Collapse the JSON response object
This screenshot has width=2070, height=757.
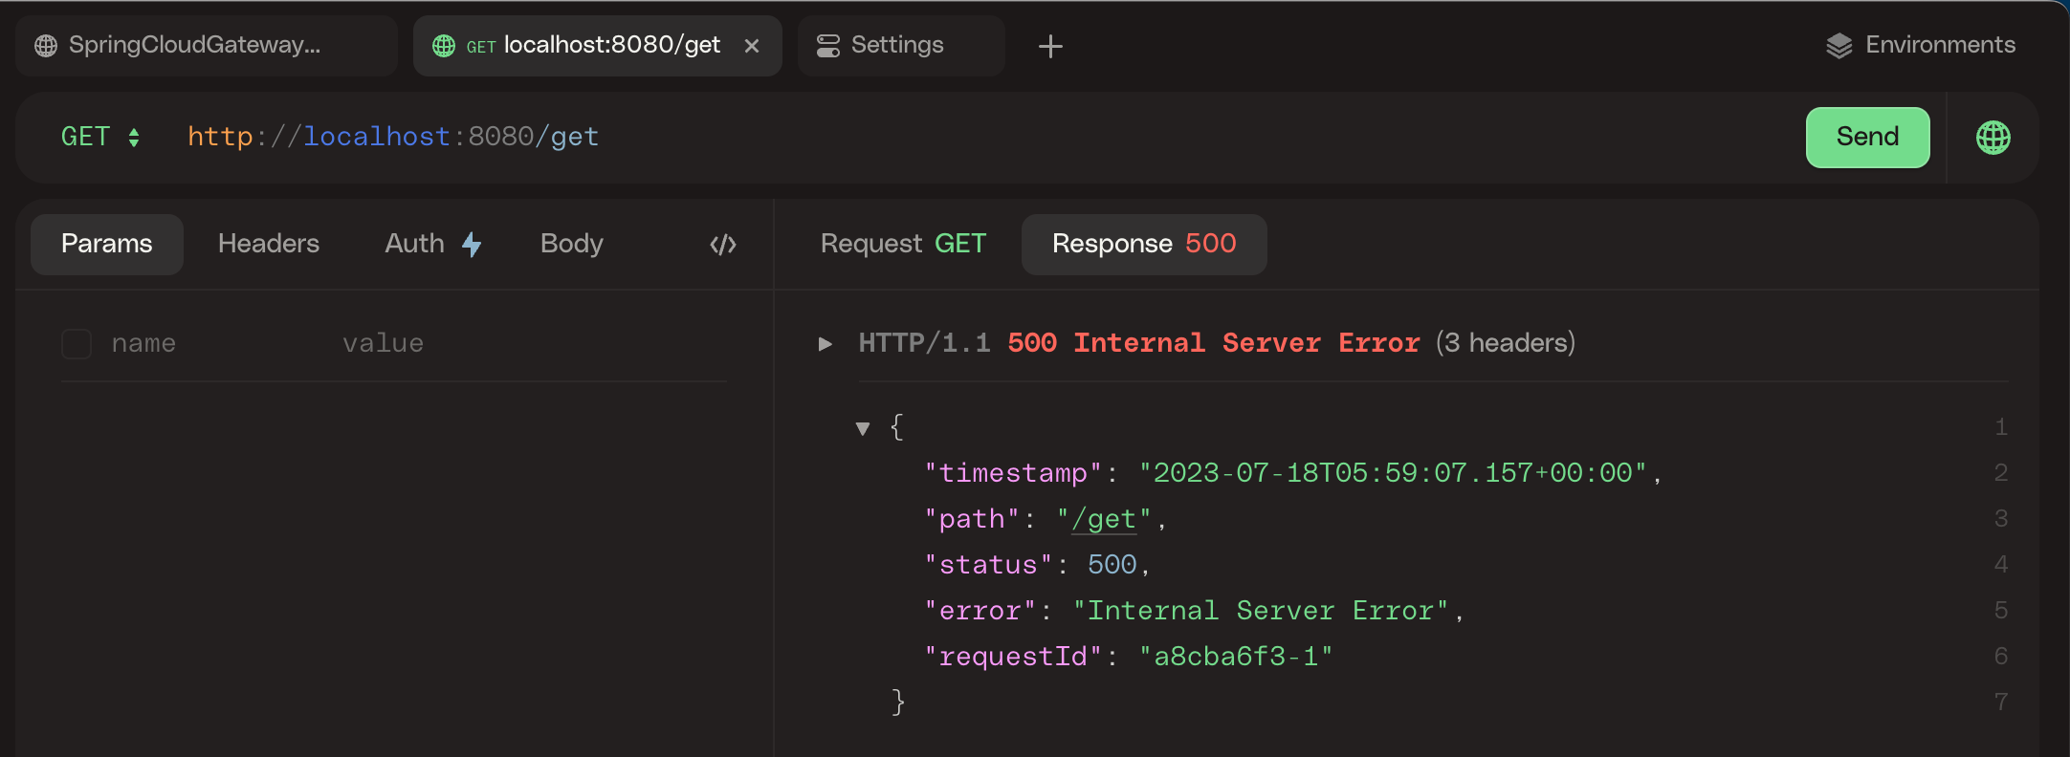[863, 428]
